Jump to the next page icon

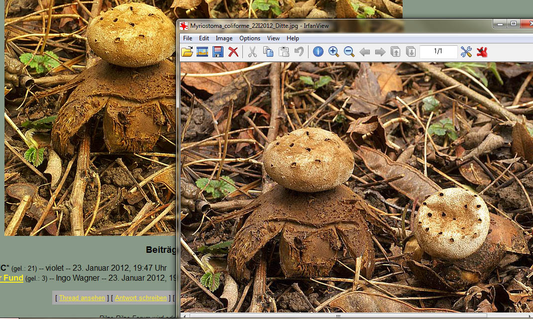[411, 52]
